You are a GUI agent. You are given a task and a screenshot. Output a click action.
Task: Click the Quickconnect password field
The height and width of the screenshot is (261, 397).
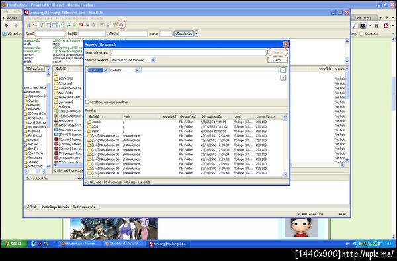134,34
